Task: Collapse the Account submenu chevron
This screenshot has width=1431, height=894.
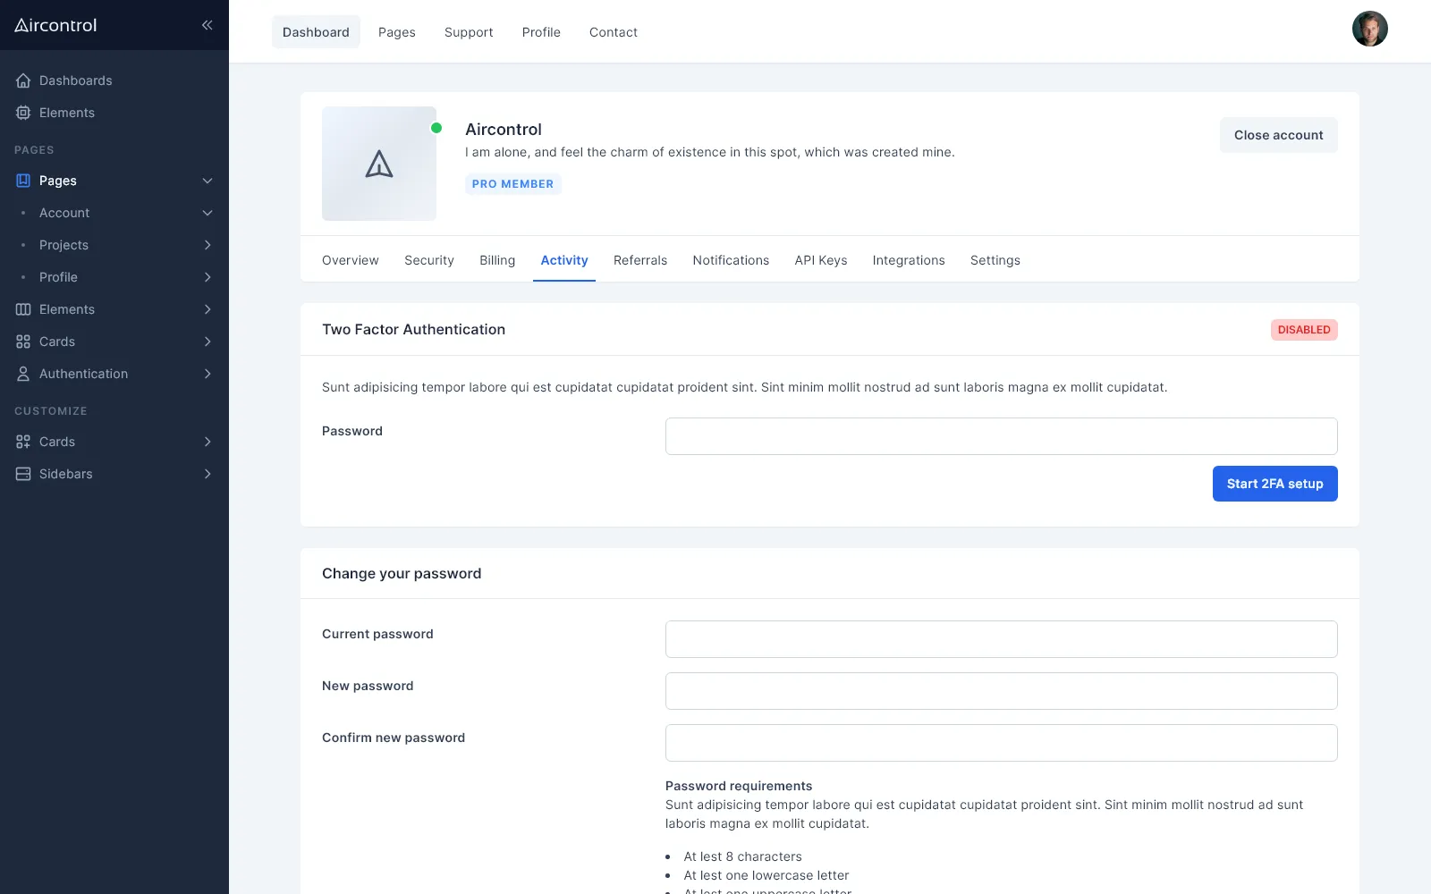Action: pos(207,213)
